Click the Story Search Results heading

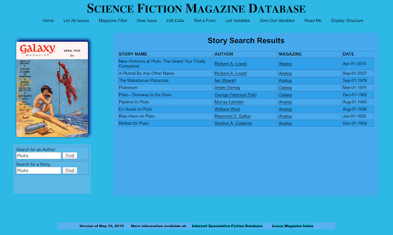(x=246, y=40)
